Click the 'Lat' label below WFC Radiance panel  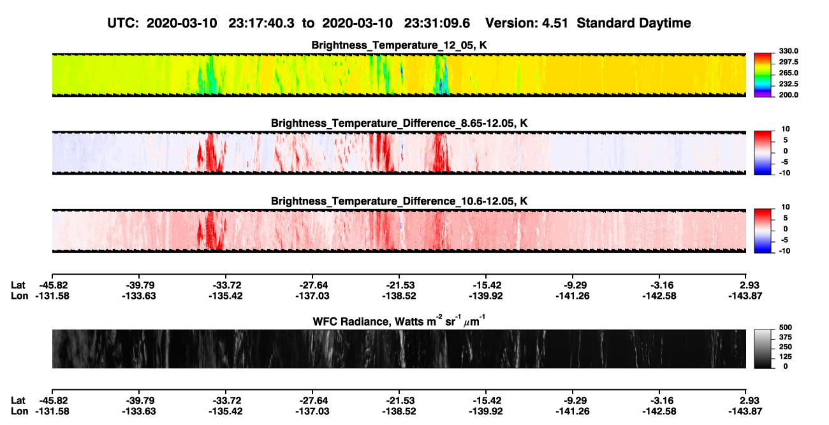point(18,400)
